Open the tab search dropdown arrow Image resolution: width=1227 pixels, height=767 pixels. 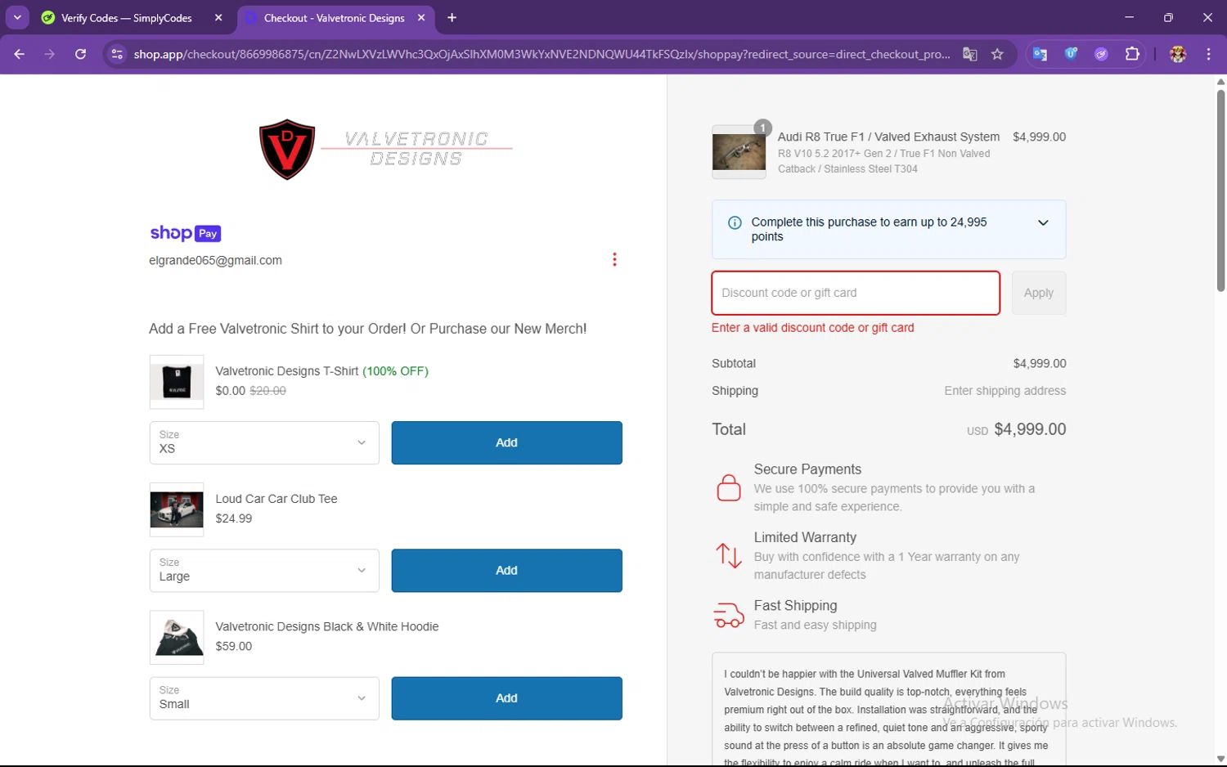pos(17,17)
